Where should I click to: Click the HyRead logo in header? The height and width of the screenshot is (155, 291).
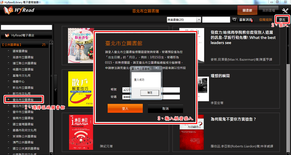tap(19, 10)
